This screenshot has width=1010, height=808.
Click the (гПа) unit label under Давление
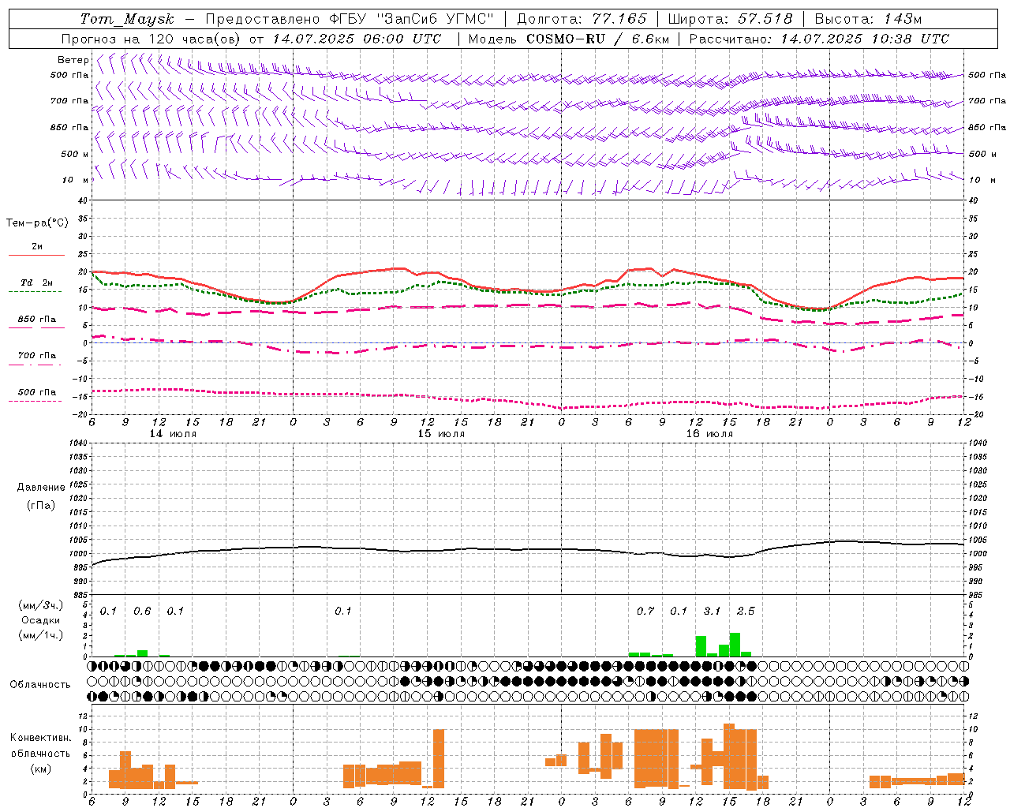click(x=41, y=505)
